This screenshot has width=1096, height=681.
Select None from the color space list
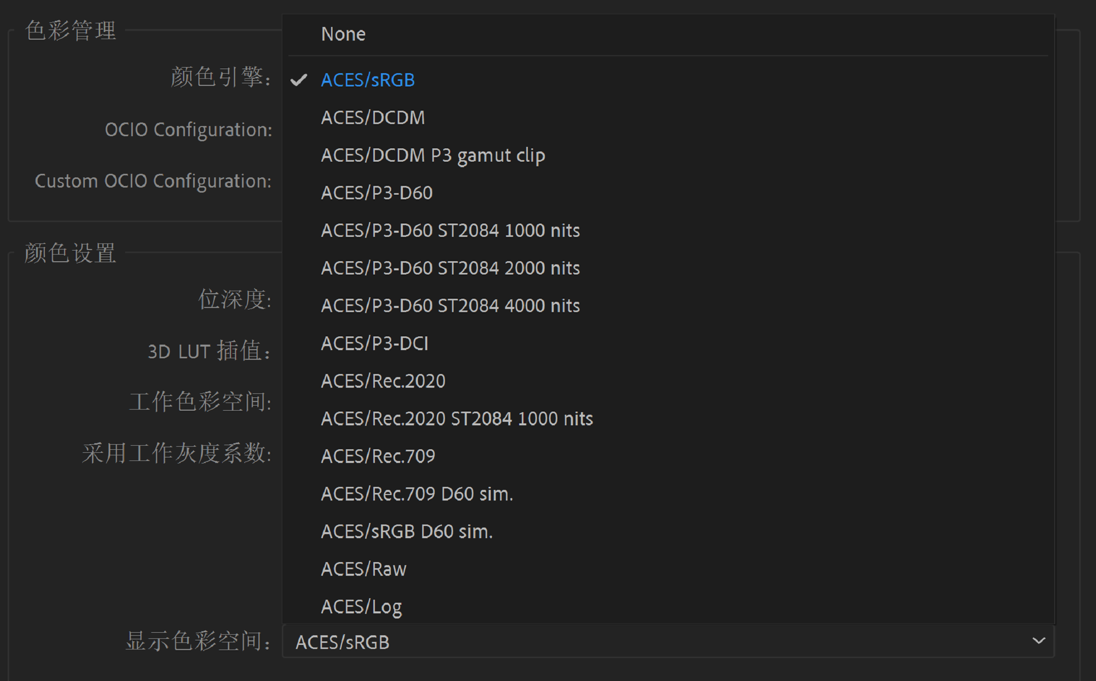343,34
